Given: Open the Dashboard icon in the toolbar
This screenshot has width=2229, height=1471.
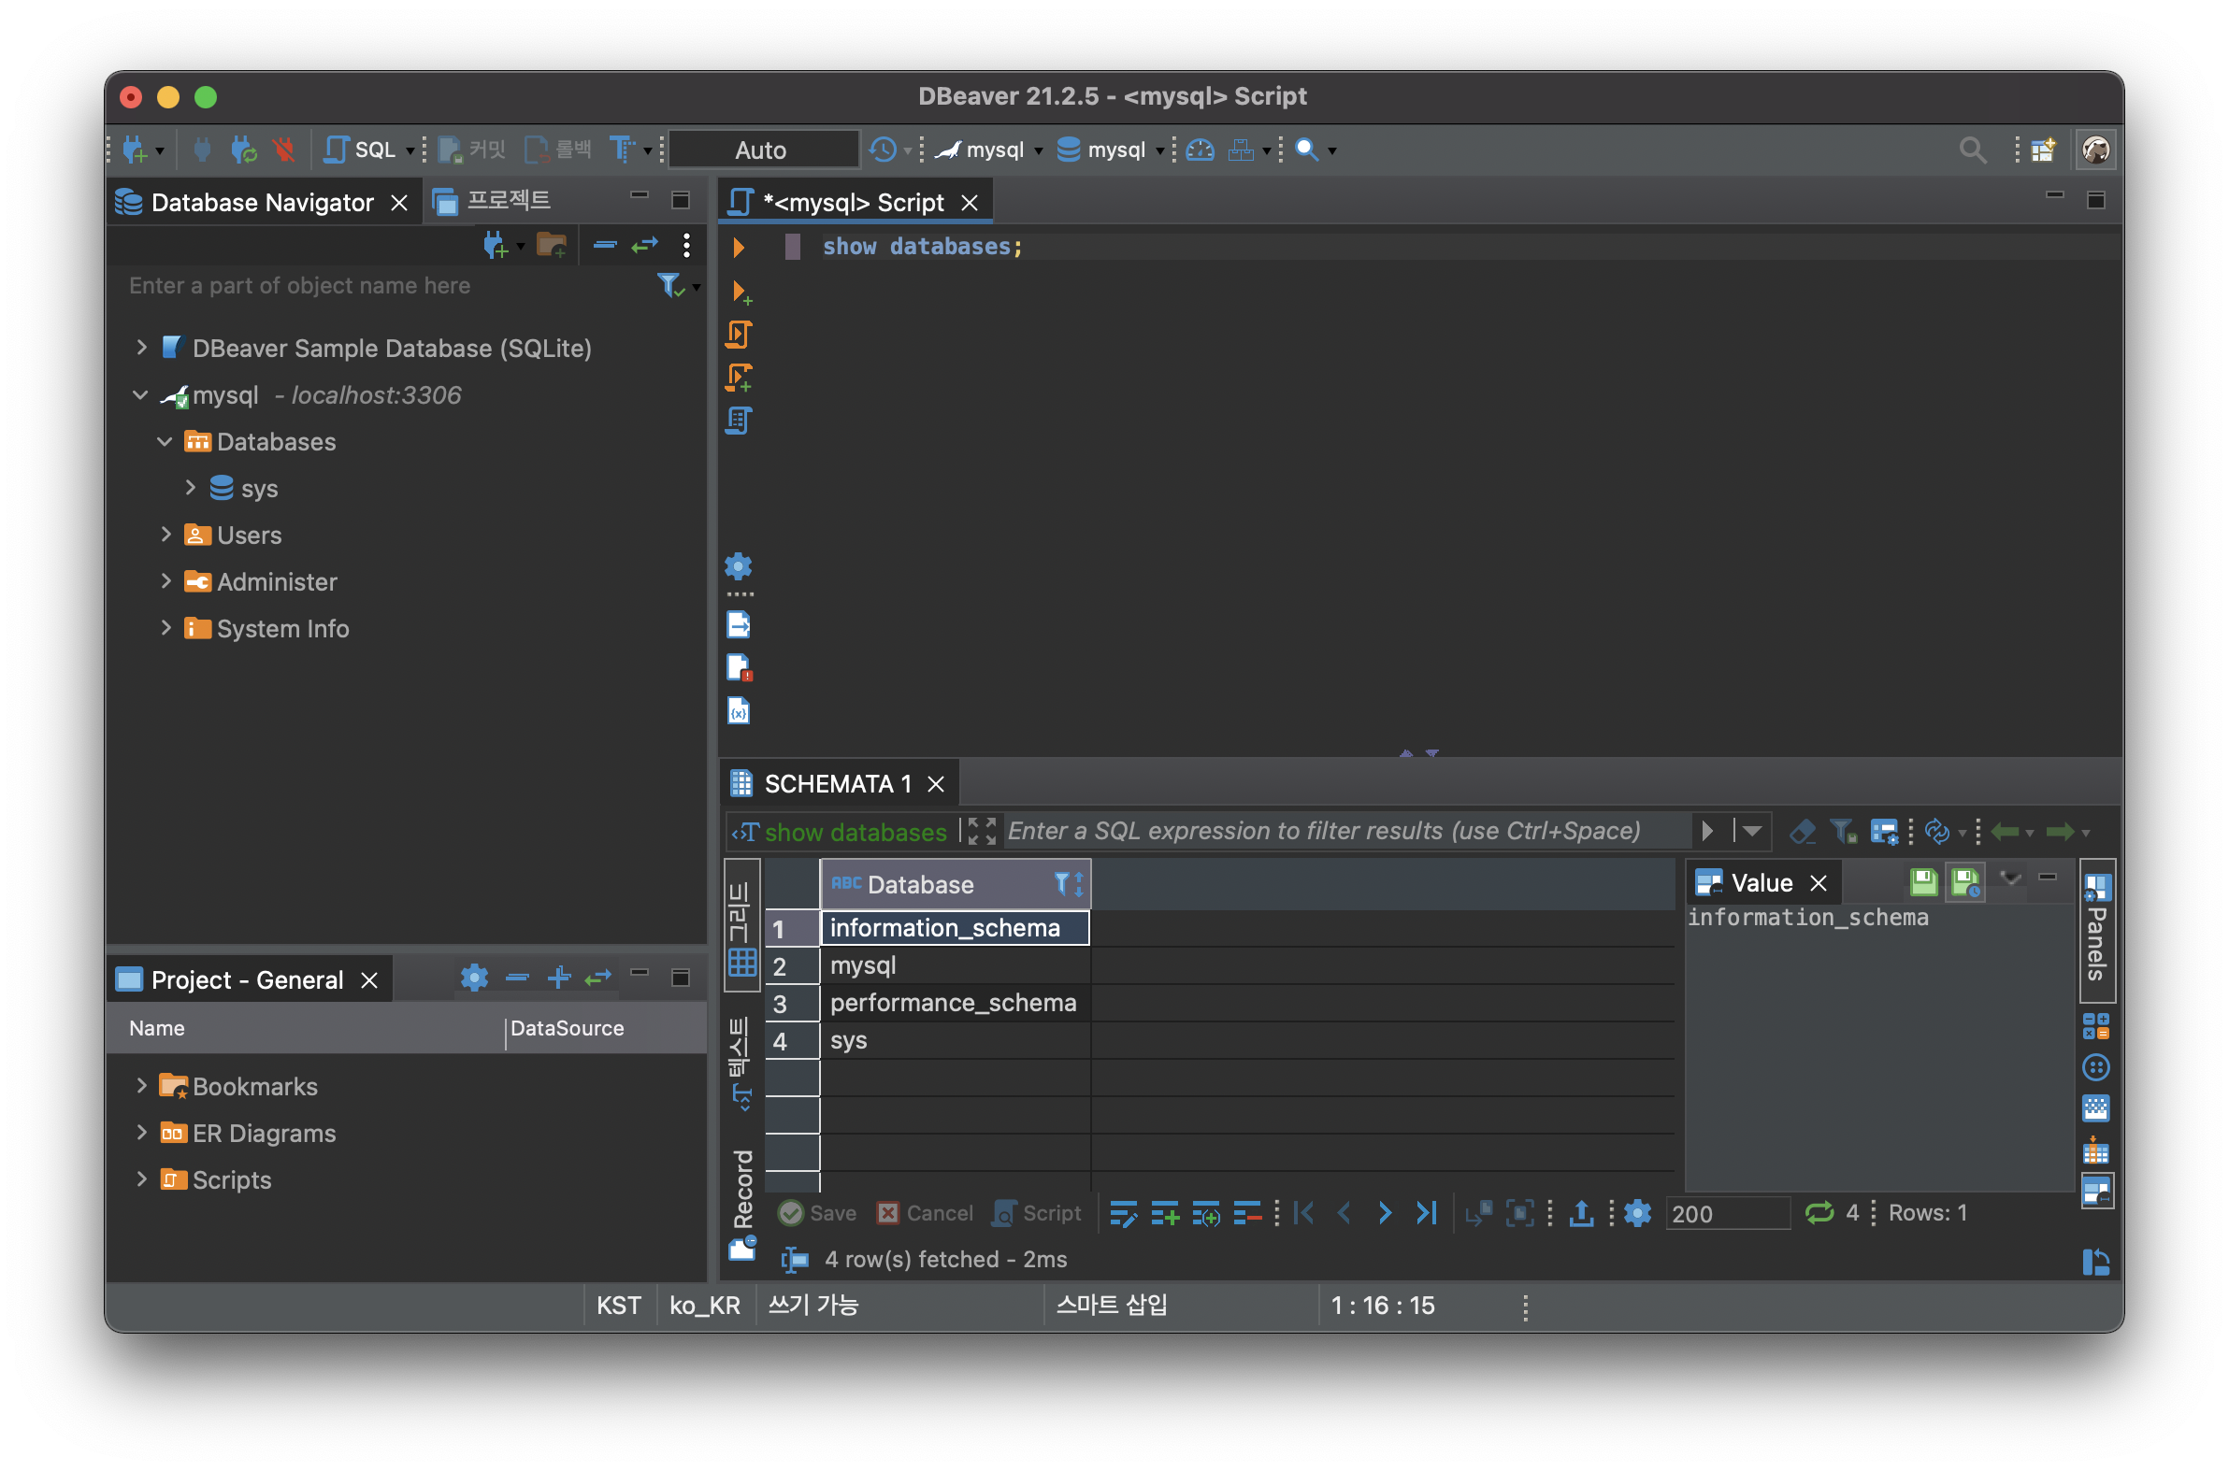Looking at the screenshot, I should click(x=1200, y=150).
